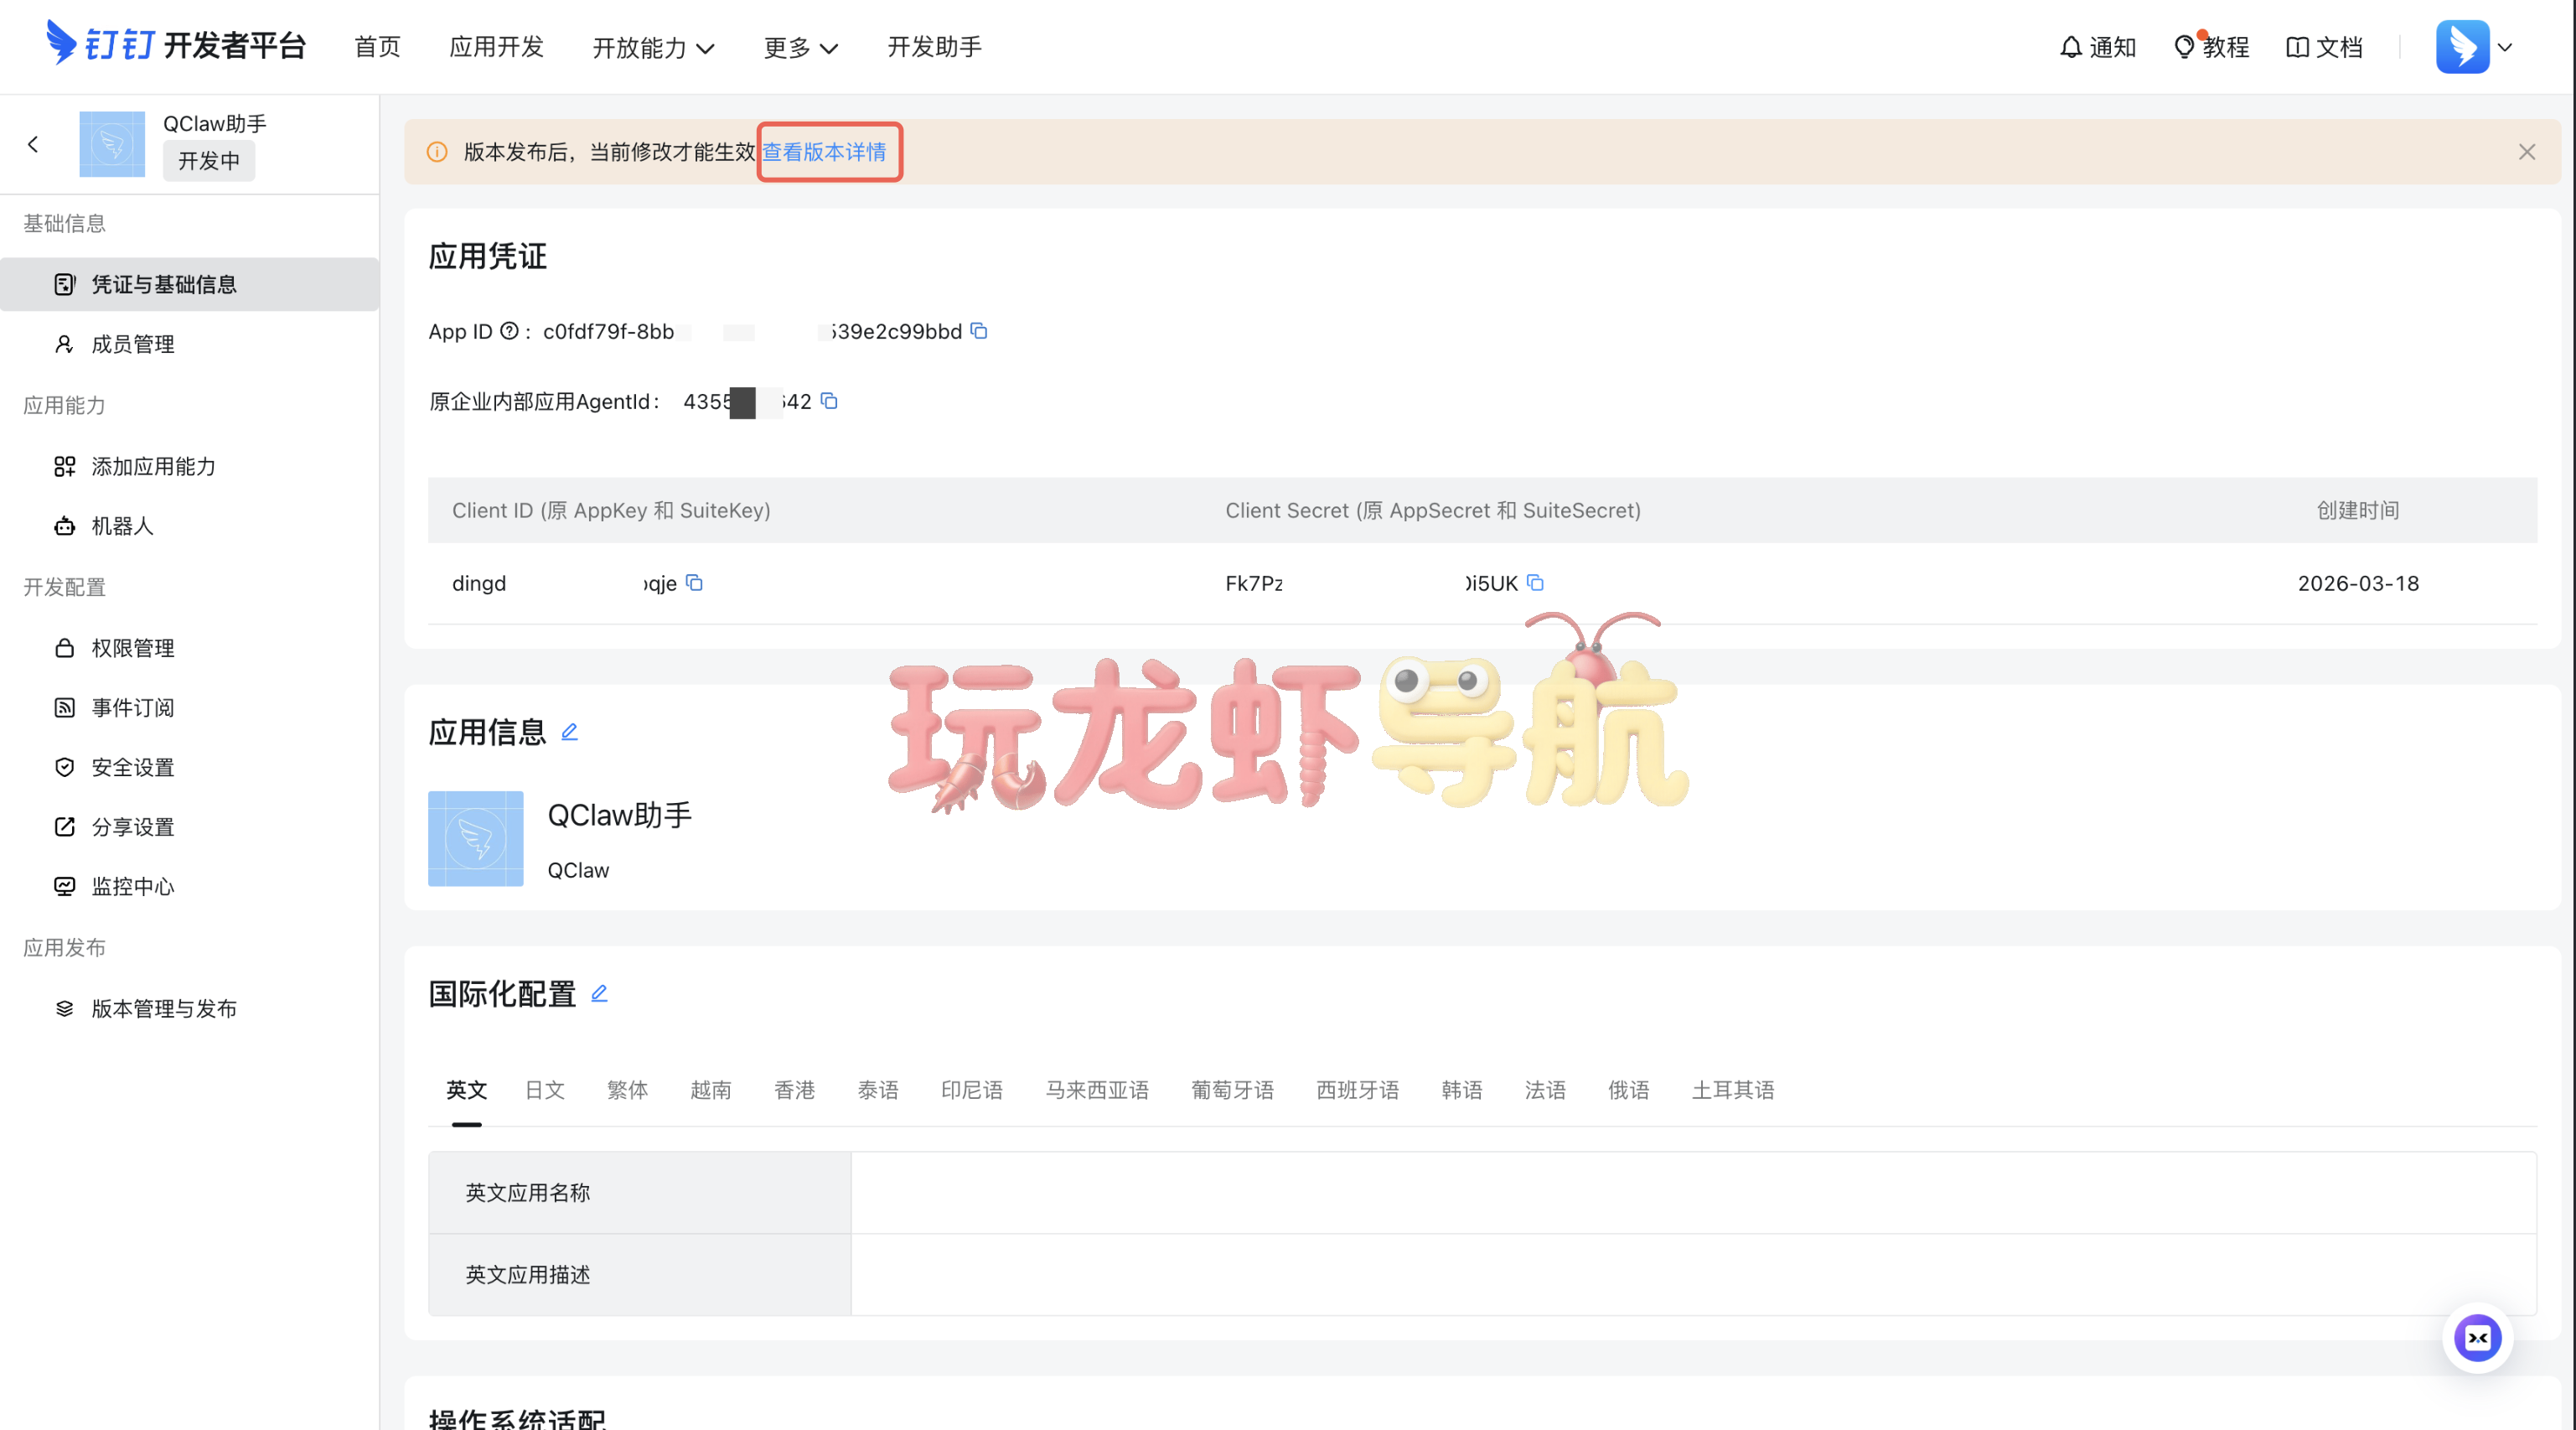
Task: Open 开发助手 in top navigation
Action: tap(934, 47)
